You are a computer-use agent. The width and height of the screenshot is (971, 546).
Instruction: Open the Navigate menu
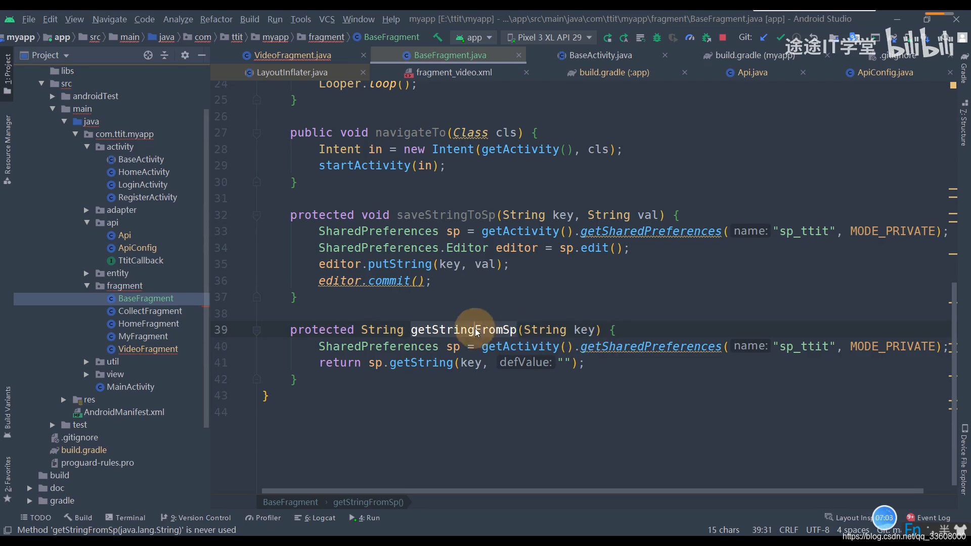[109, 19]
